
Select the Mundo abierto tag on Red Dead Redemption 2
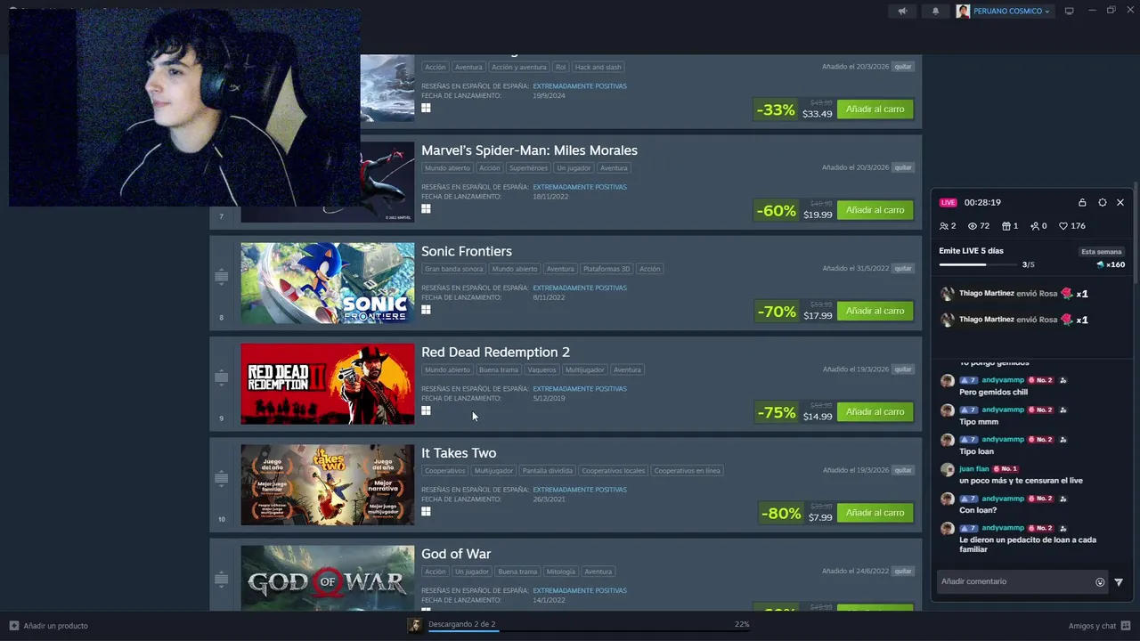(x=447, y=369)
